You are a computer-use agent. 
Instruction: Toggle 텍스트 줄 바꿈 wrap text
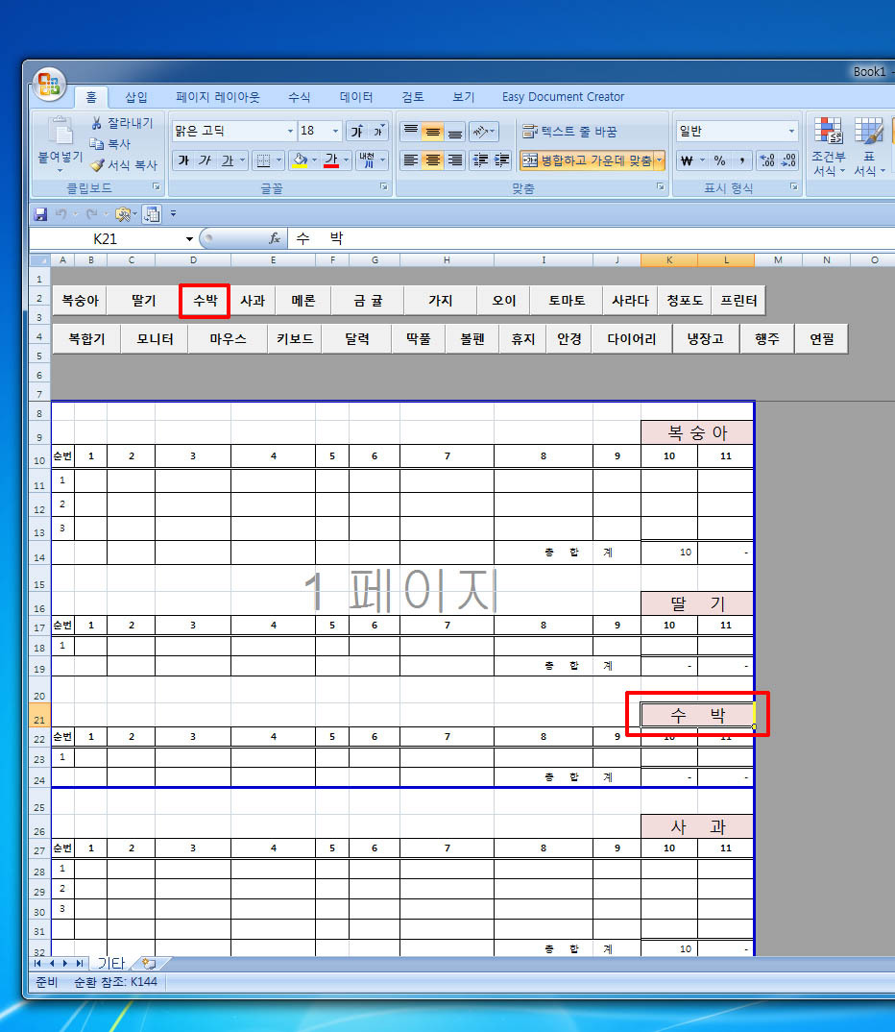pos(569,131)
